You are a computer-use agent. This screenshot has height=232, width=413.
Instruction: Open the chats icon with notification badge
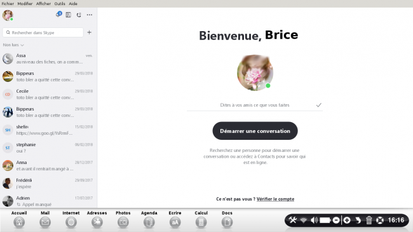pyautogui.click(x=58, y=15)
